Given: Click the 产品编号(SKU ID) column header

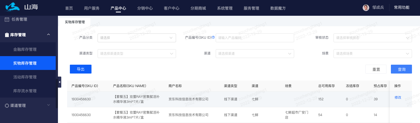Looking at the screenshot, I should pyautogui.click(x=85, y=86).
